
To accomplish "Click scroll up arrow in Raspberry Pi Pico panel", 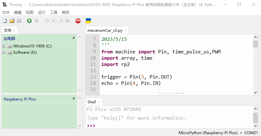I will [x=80, y=98].
